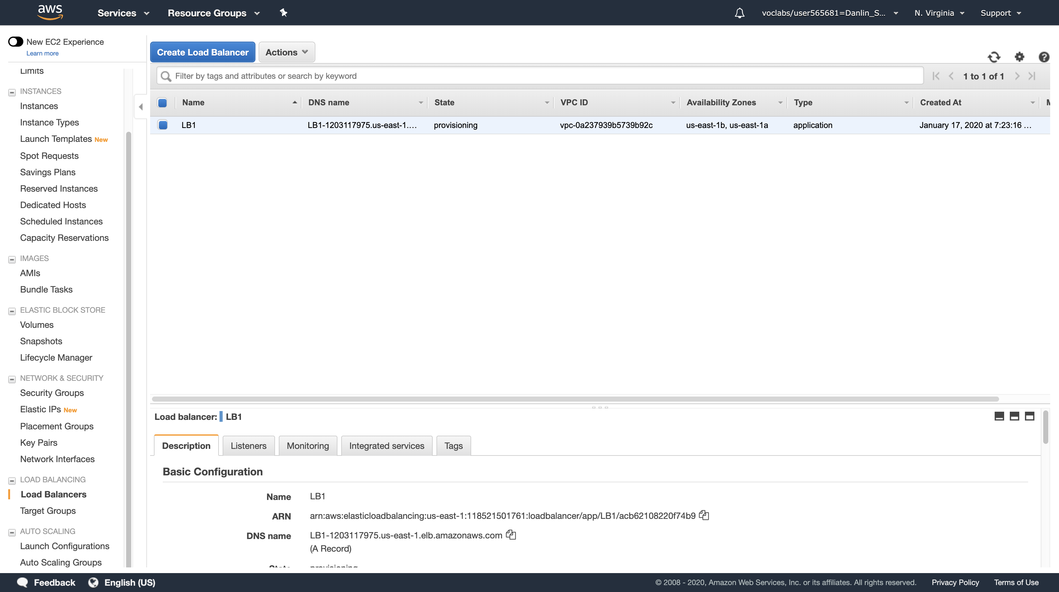1059x592 pixels.
Task: Copy the load balancer ARN
Action: coord(704,515)
